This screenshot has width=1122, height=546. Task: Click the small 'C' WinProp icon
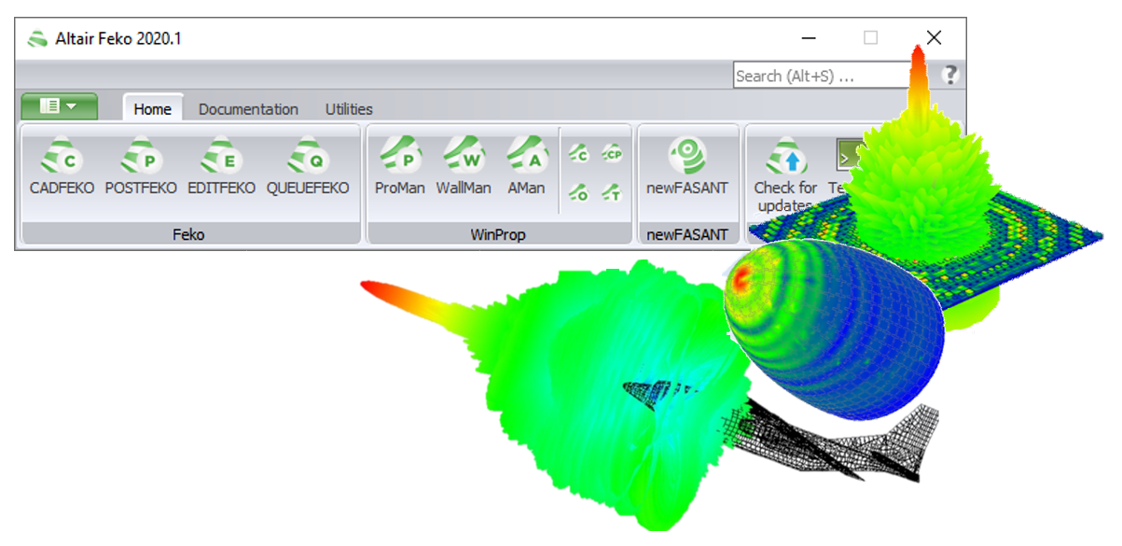pos(579,153)
